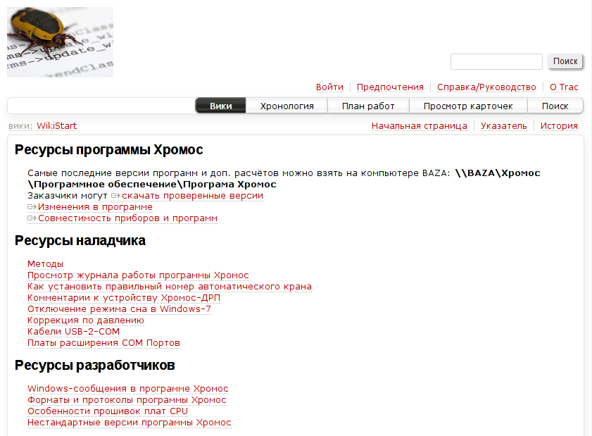
Task: Click the search input field
Action: pos(496,62)
